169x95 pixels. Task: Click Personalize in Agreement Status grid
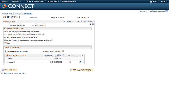click(x=49, y=55)
